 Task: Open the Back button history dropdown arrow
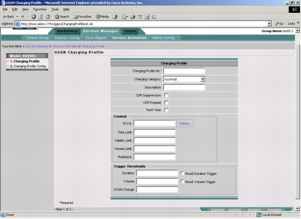point(17,17)
